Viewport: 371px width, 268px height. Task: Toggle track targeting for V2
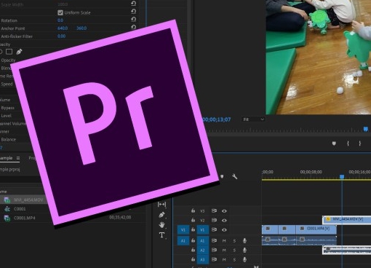click(202, 221)
